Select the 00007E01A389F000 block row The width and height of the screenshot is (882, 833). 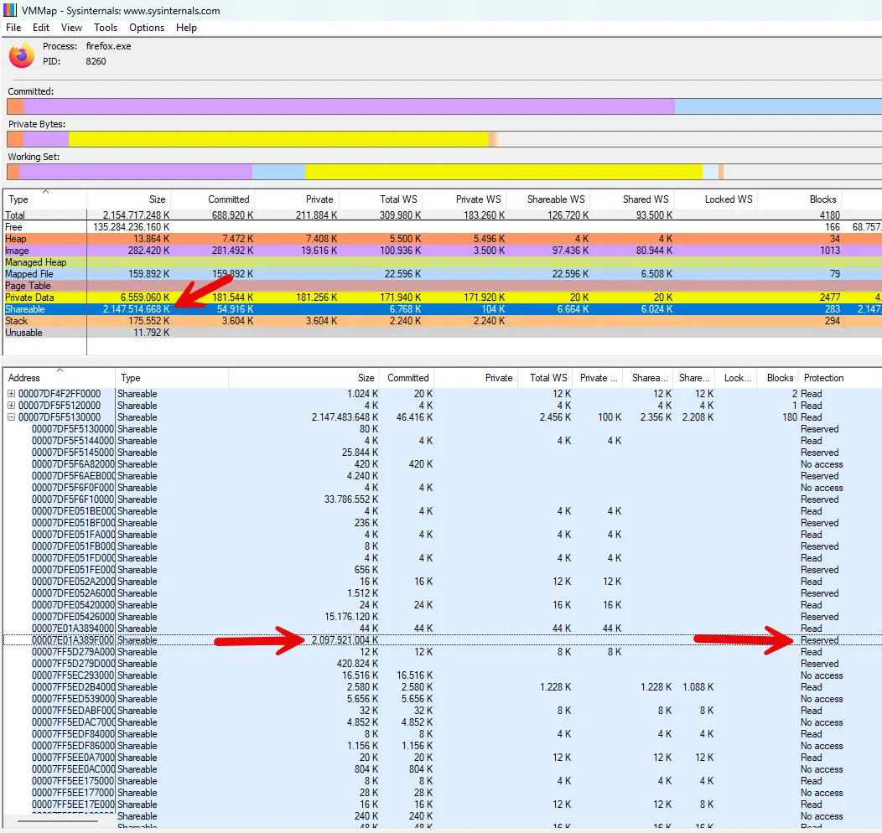pos(443,640)
